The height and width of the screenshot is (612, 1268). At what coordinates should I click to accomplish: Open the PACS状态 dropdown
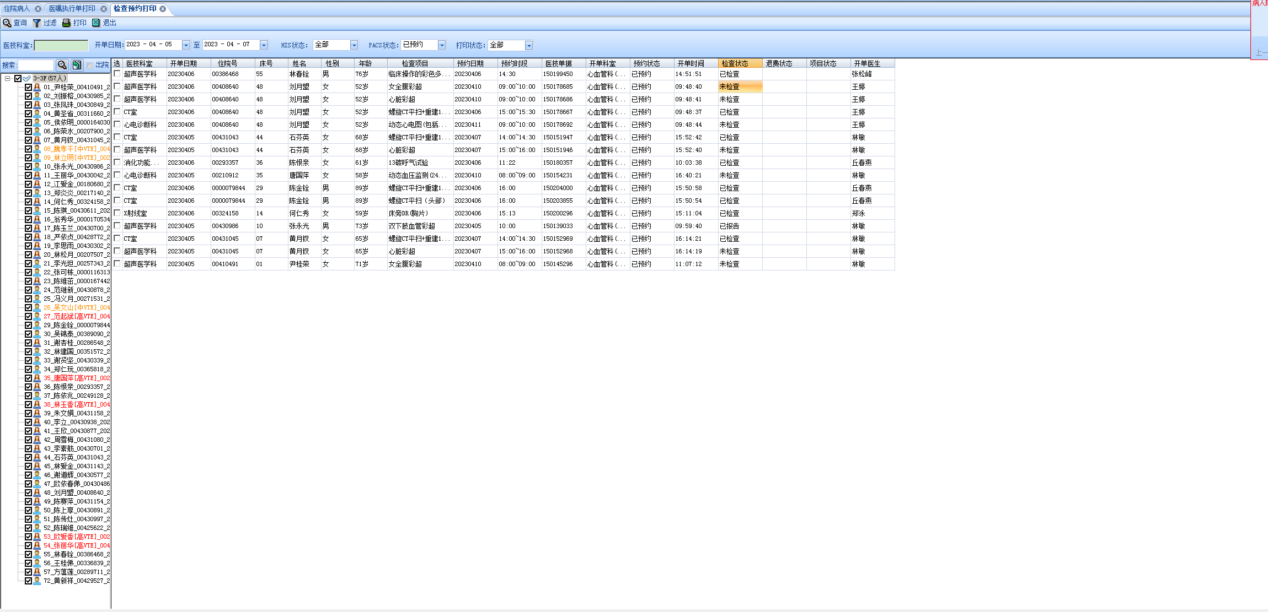[442, 45]
